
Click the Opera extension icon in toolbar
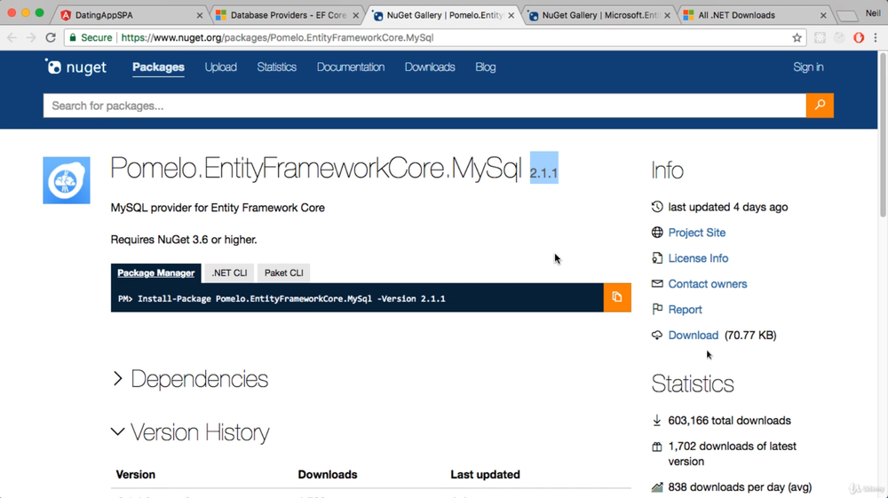click(859, 38)
